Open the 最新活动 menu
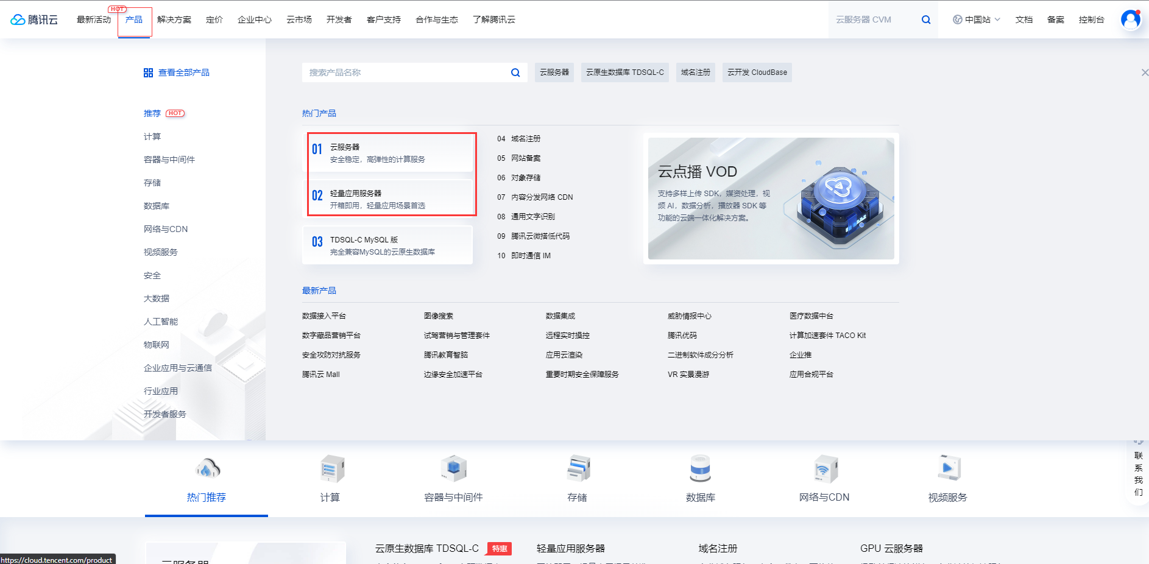 [94, 19]
